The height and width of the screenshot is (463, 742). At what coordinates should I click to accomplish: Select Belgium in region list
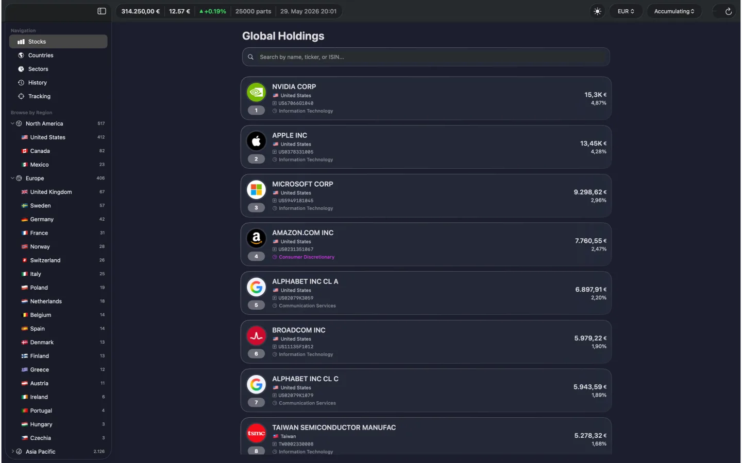pyautogui.click(x=58, y=315)
